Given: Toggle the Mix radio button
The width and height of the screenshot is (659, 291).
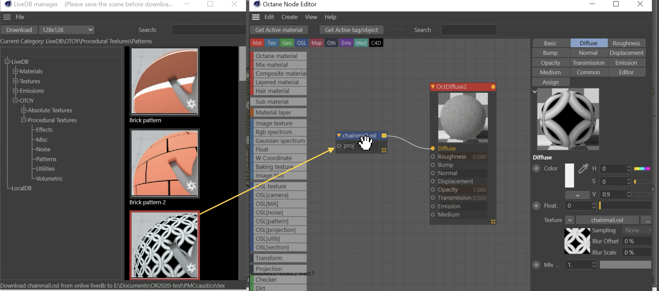Looking at the screenshot, I should click(x=537, y=265).
